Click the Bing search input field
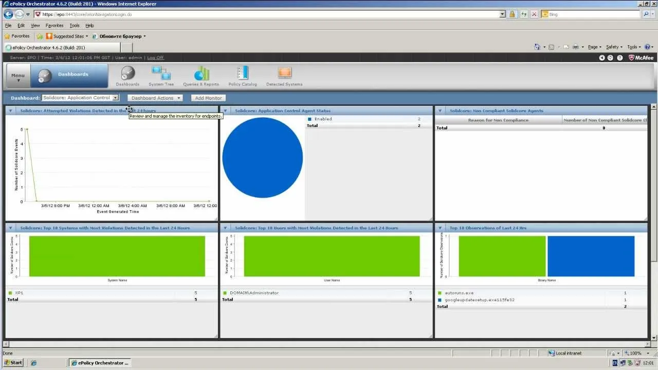 tap(594, 14)
